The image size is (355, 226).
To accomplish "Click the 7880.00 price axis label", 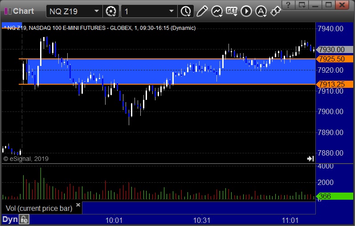I will 331,153.
